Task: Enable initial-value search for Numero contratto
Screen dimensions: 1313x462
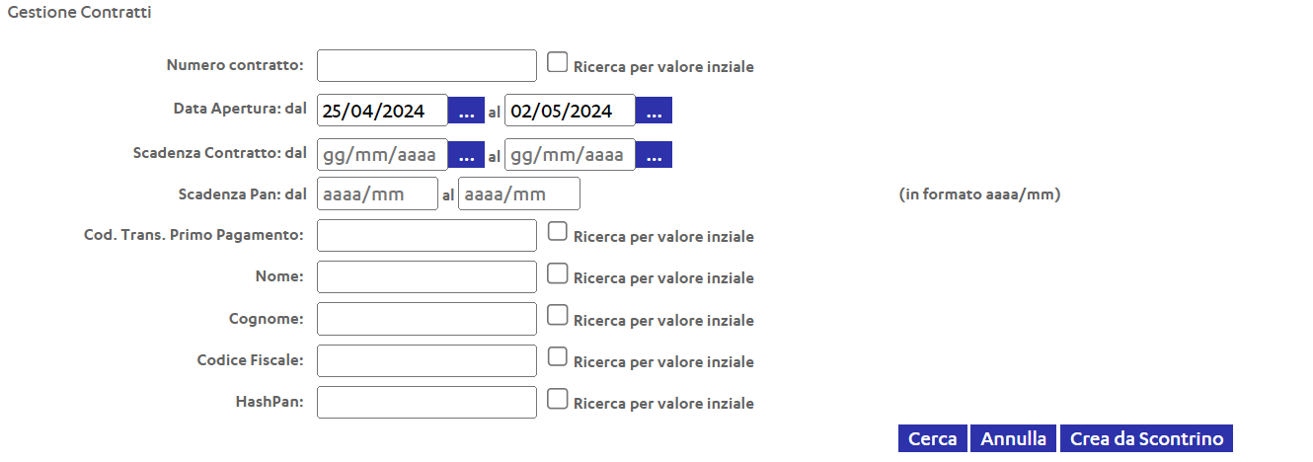Action: [558, 63]
